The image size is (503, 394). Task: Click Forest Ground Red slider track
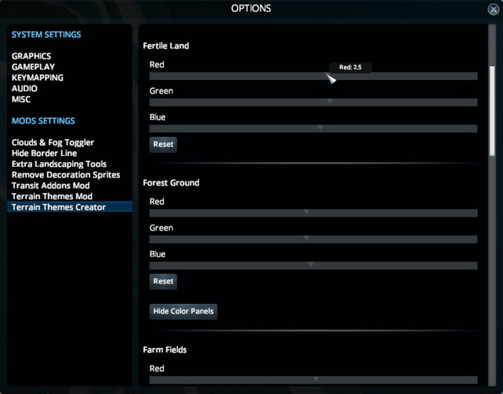pos(313,213)
